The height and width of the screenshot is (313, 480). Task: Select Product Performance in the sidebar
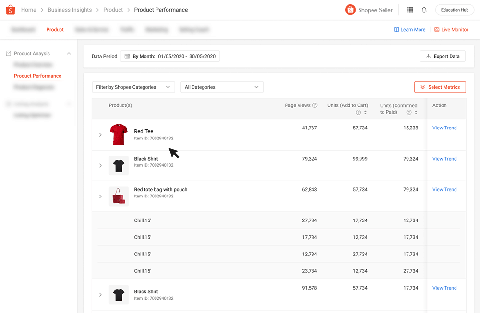(x=37, y=76)
